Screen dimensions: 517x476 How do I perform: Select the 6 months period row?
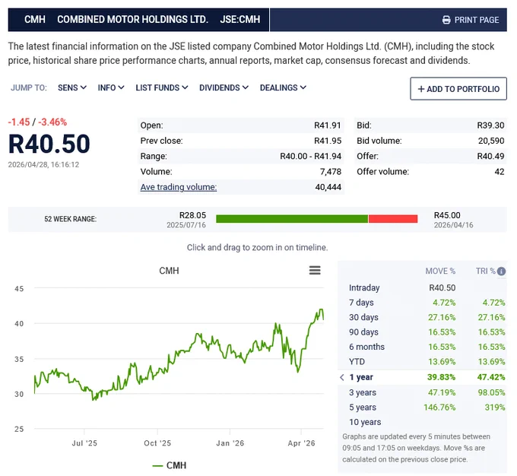(423, 347)
